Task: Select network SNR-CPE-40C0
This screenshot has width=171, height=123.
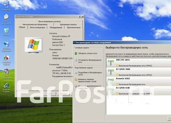Action: point(139,62)
